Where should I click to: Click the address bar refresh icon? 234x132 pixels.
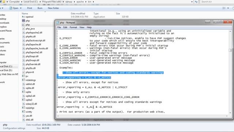pyautogui.click(x=196, y=1)
